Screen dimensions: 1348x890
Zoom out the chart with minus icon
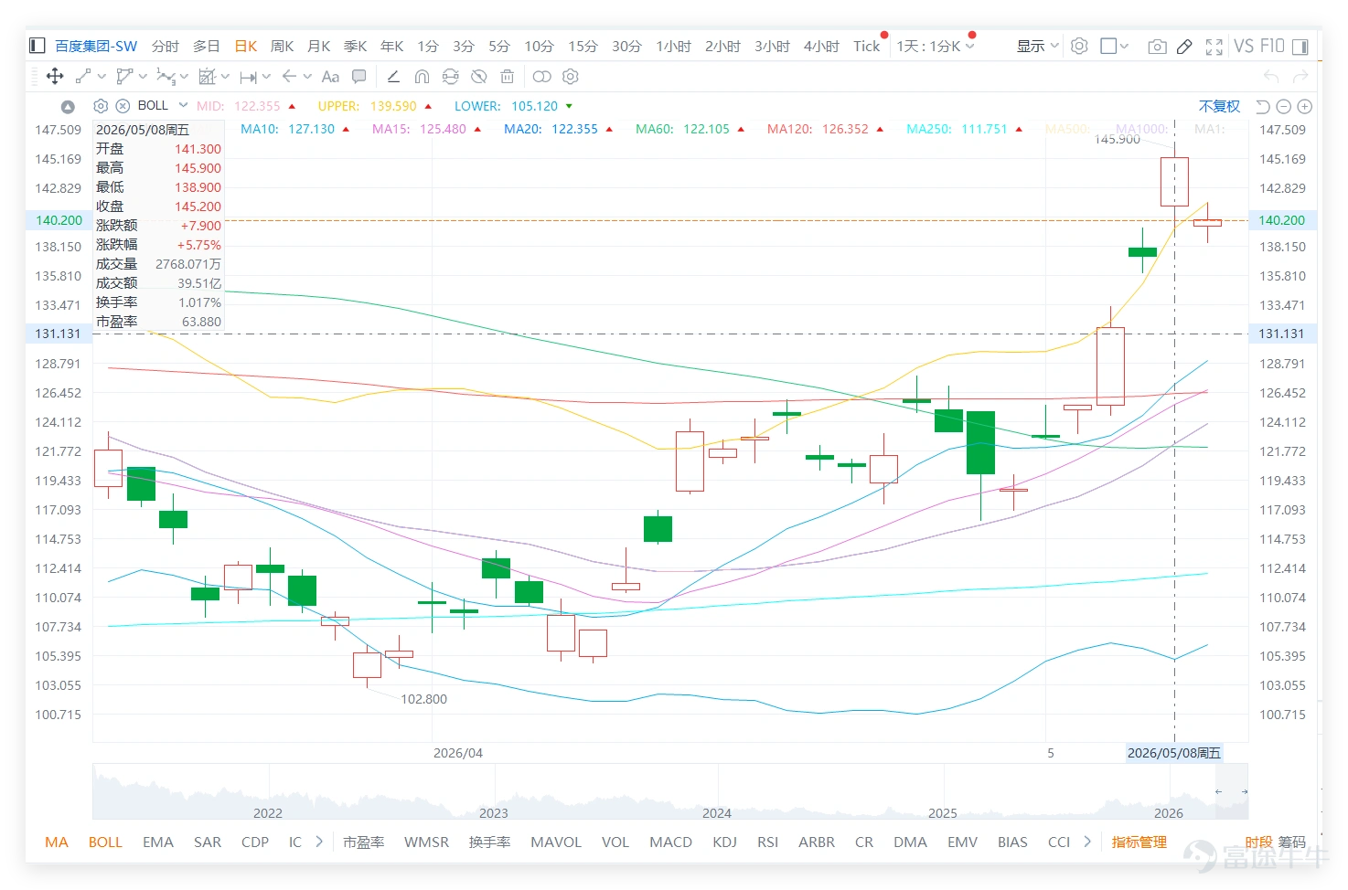pyautogui.click(x=1284, y=107)
